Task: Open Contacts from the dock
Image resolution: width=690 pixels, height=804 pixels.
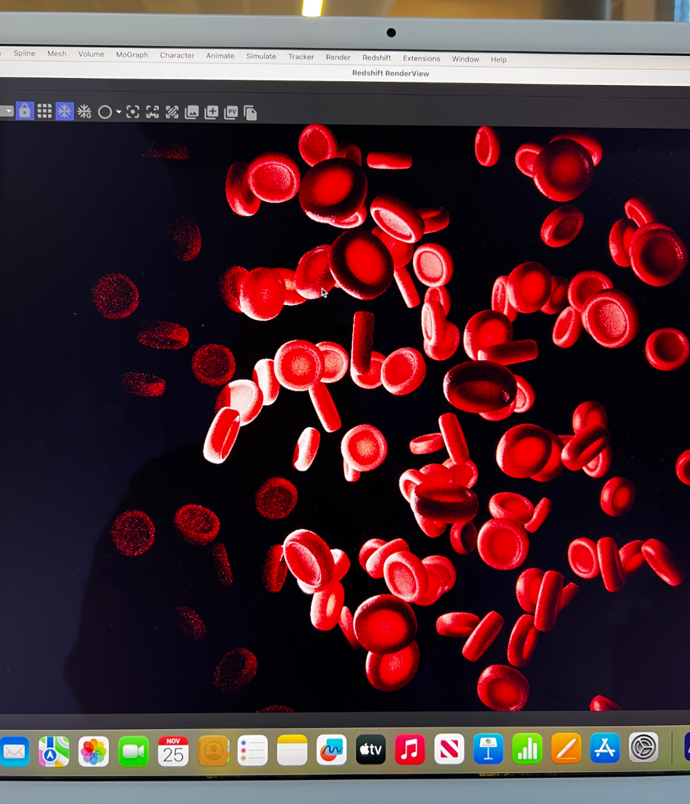Action: tap(214, 752)
